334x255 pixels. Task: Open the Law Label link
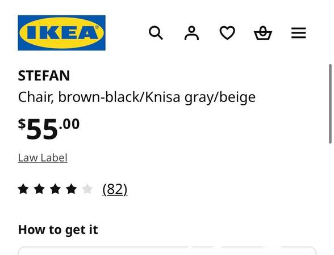click(43, 158)
